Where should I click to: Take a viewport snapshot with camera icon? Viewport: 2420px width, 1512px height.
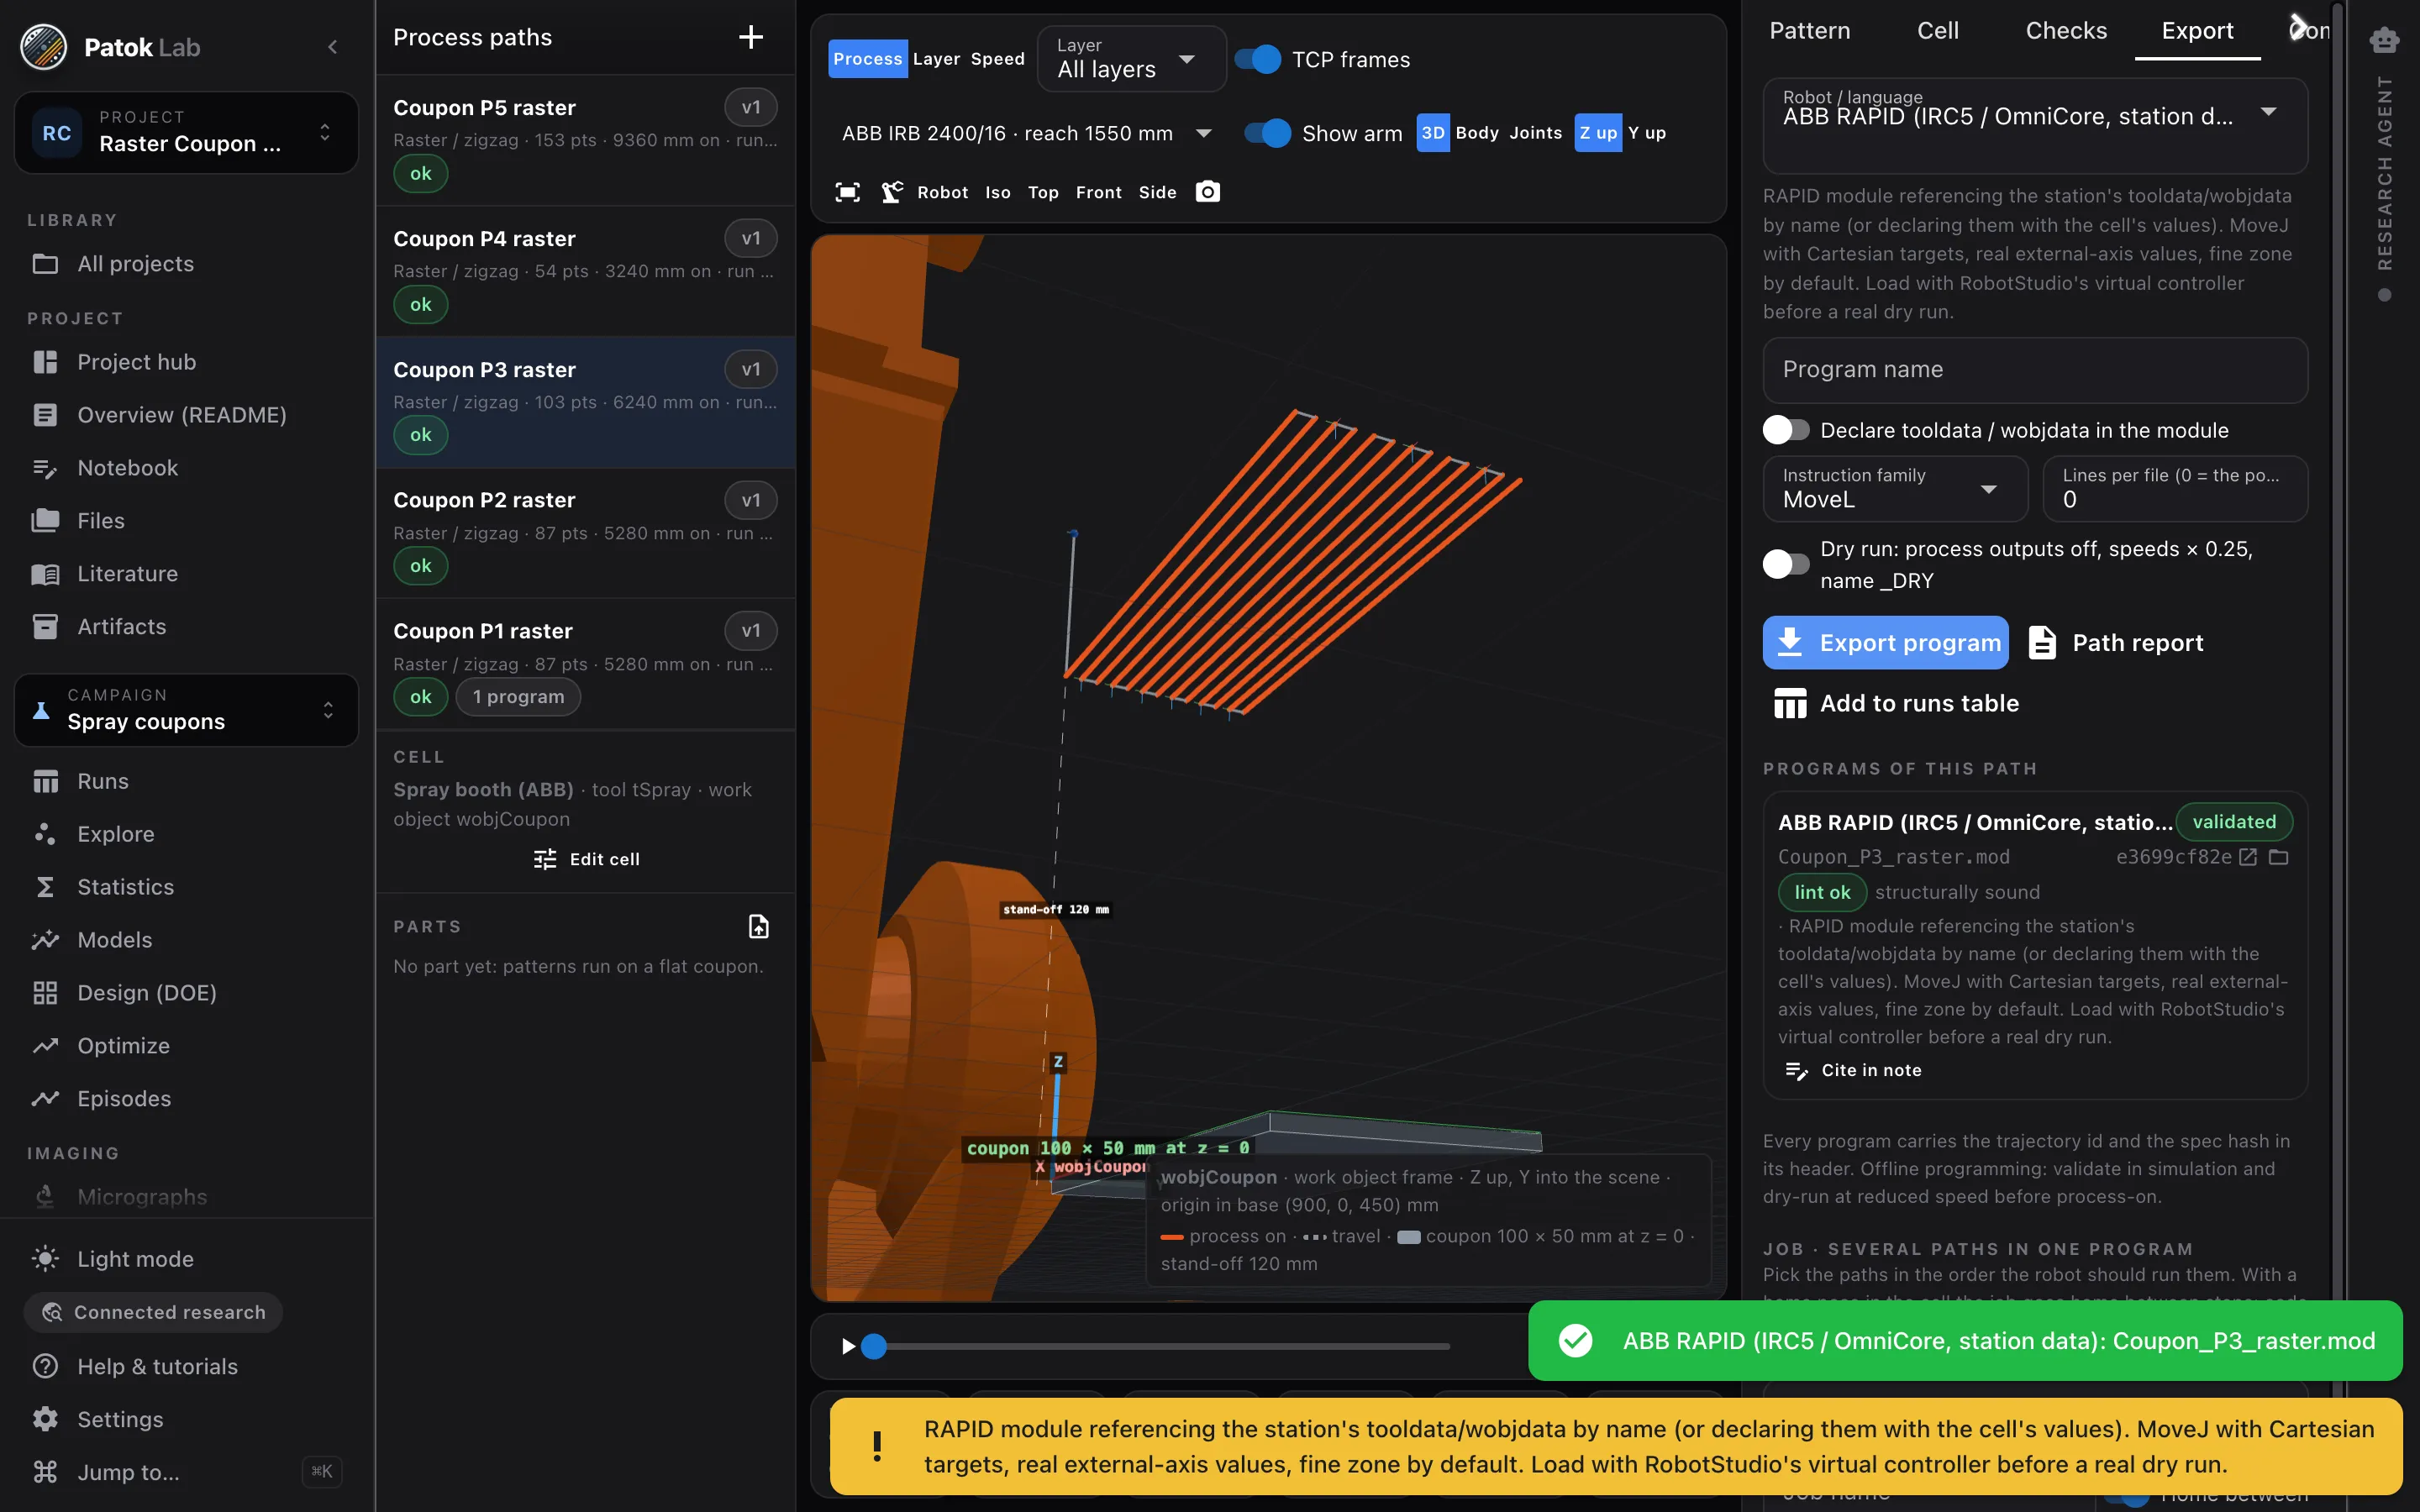pyautogui.click(x=1208, y=192)
